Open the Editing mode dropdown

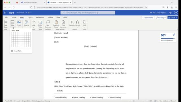tap(161, 18)
